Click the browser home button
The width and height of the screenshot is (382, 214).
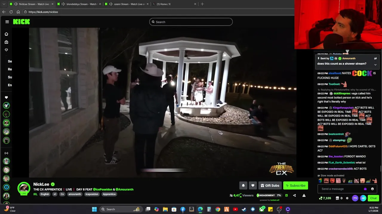pos(18,12)
